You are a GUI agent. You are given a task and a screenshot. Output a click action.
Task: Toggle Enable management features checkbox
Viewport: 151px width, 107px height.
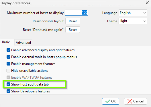click(x=8, y=64)
